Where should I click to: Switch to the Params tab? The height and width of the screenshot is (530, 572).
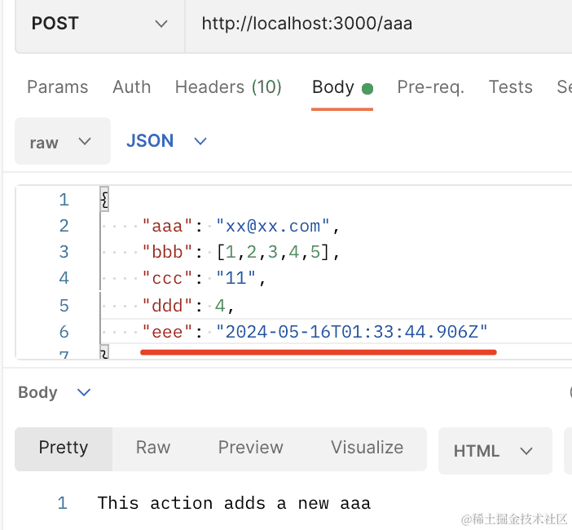point(57,87)
